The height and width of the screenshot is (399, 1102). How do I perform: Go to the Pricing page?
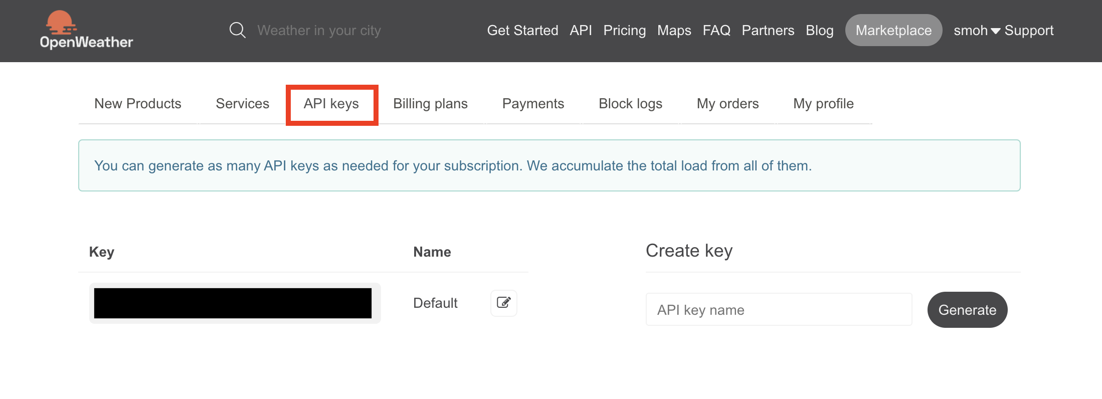click(624, 31)
